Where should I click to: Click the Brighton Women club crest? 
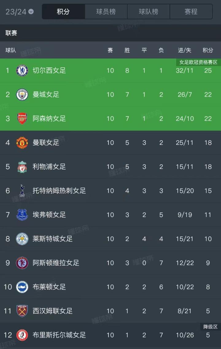(x=22, y=287)
